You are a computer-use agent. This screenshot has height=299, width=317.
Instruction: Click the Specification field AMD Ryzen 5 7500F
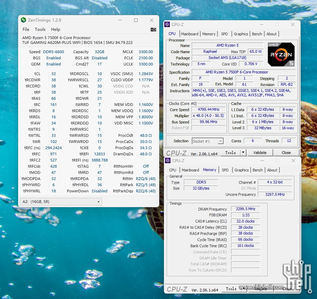click(244, 72)
